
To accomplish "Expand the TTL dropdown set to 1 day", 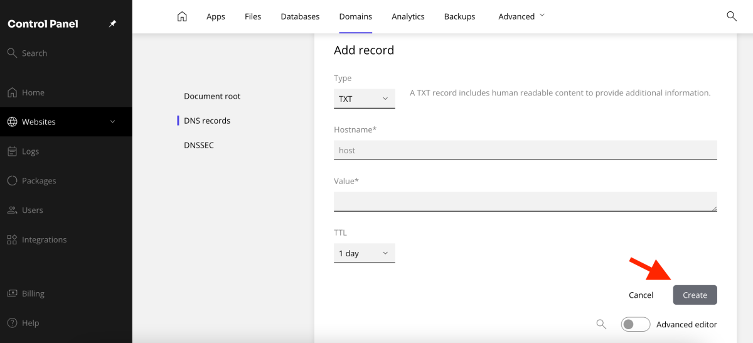I will click(x=364, y=253).
